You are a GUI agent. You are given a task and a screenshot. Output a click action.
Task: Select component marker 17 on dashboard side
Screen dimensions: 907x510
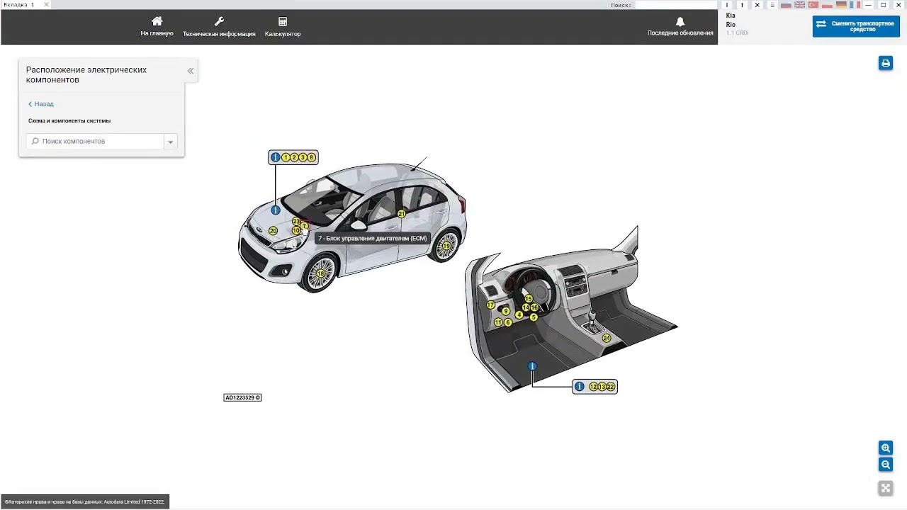pyautogui.click(x=491, y=305)
